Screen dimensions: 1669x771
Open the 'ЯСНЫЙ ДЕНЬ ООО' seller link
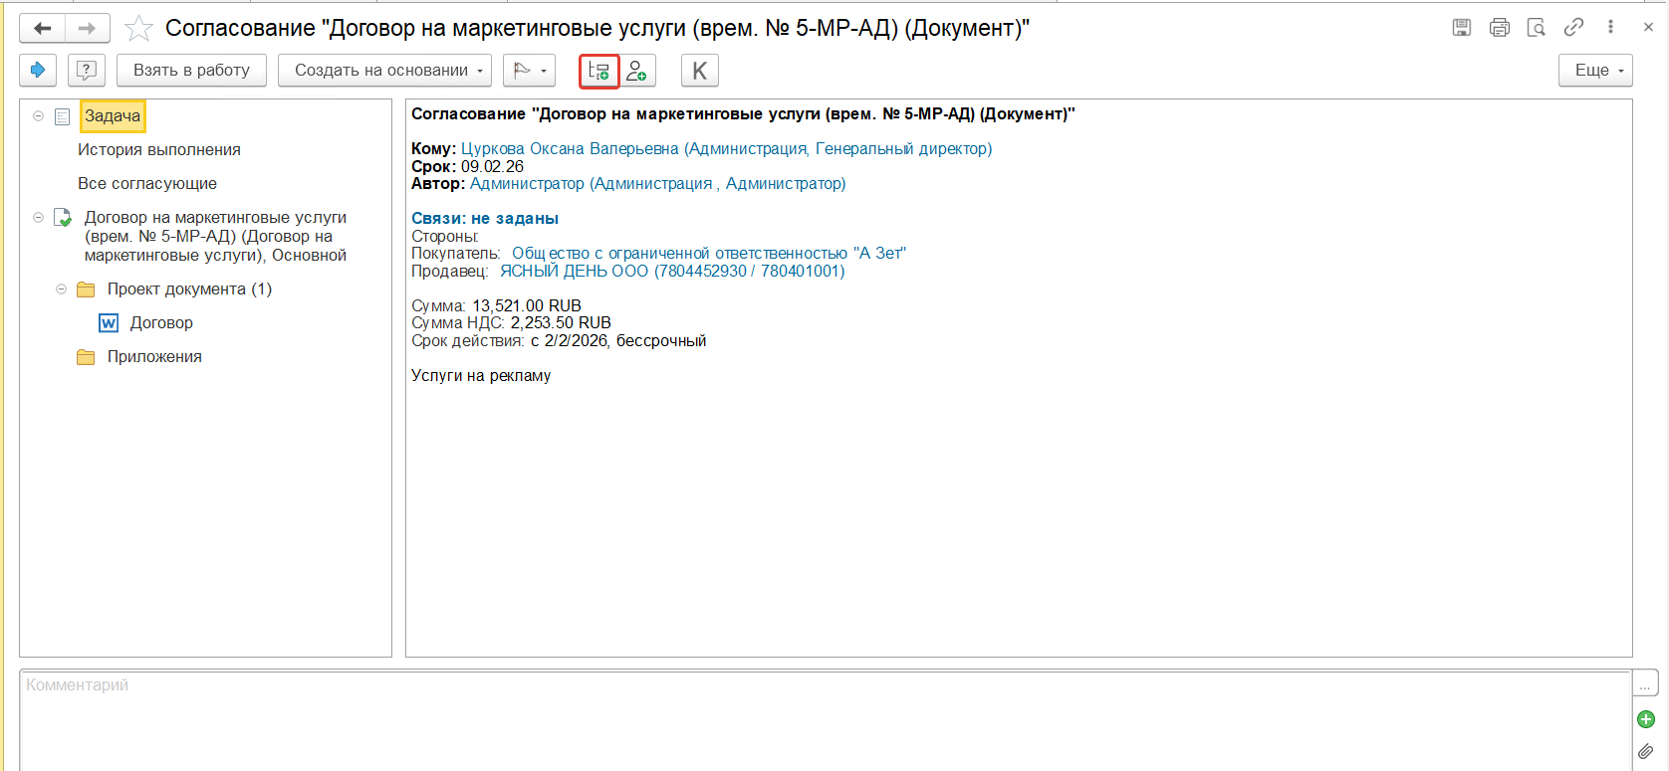671,272
